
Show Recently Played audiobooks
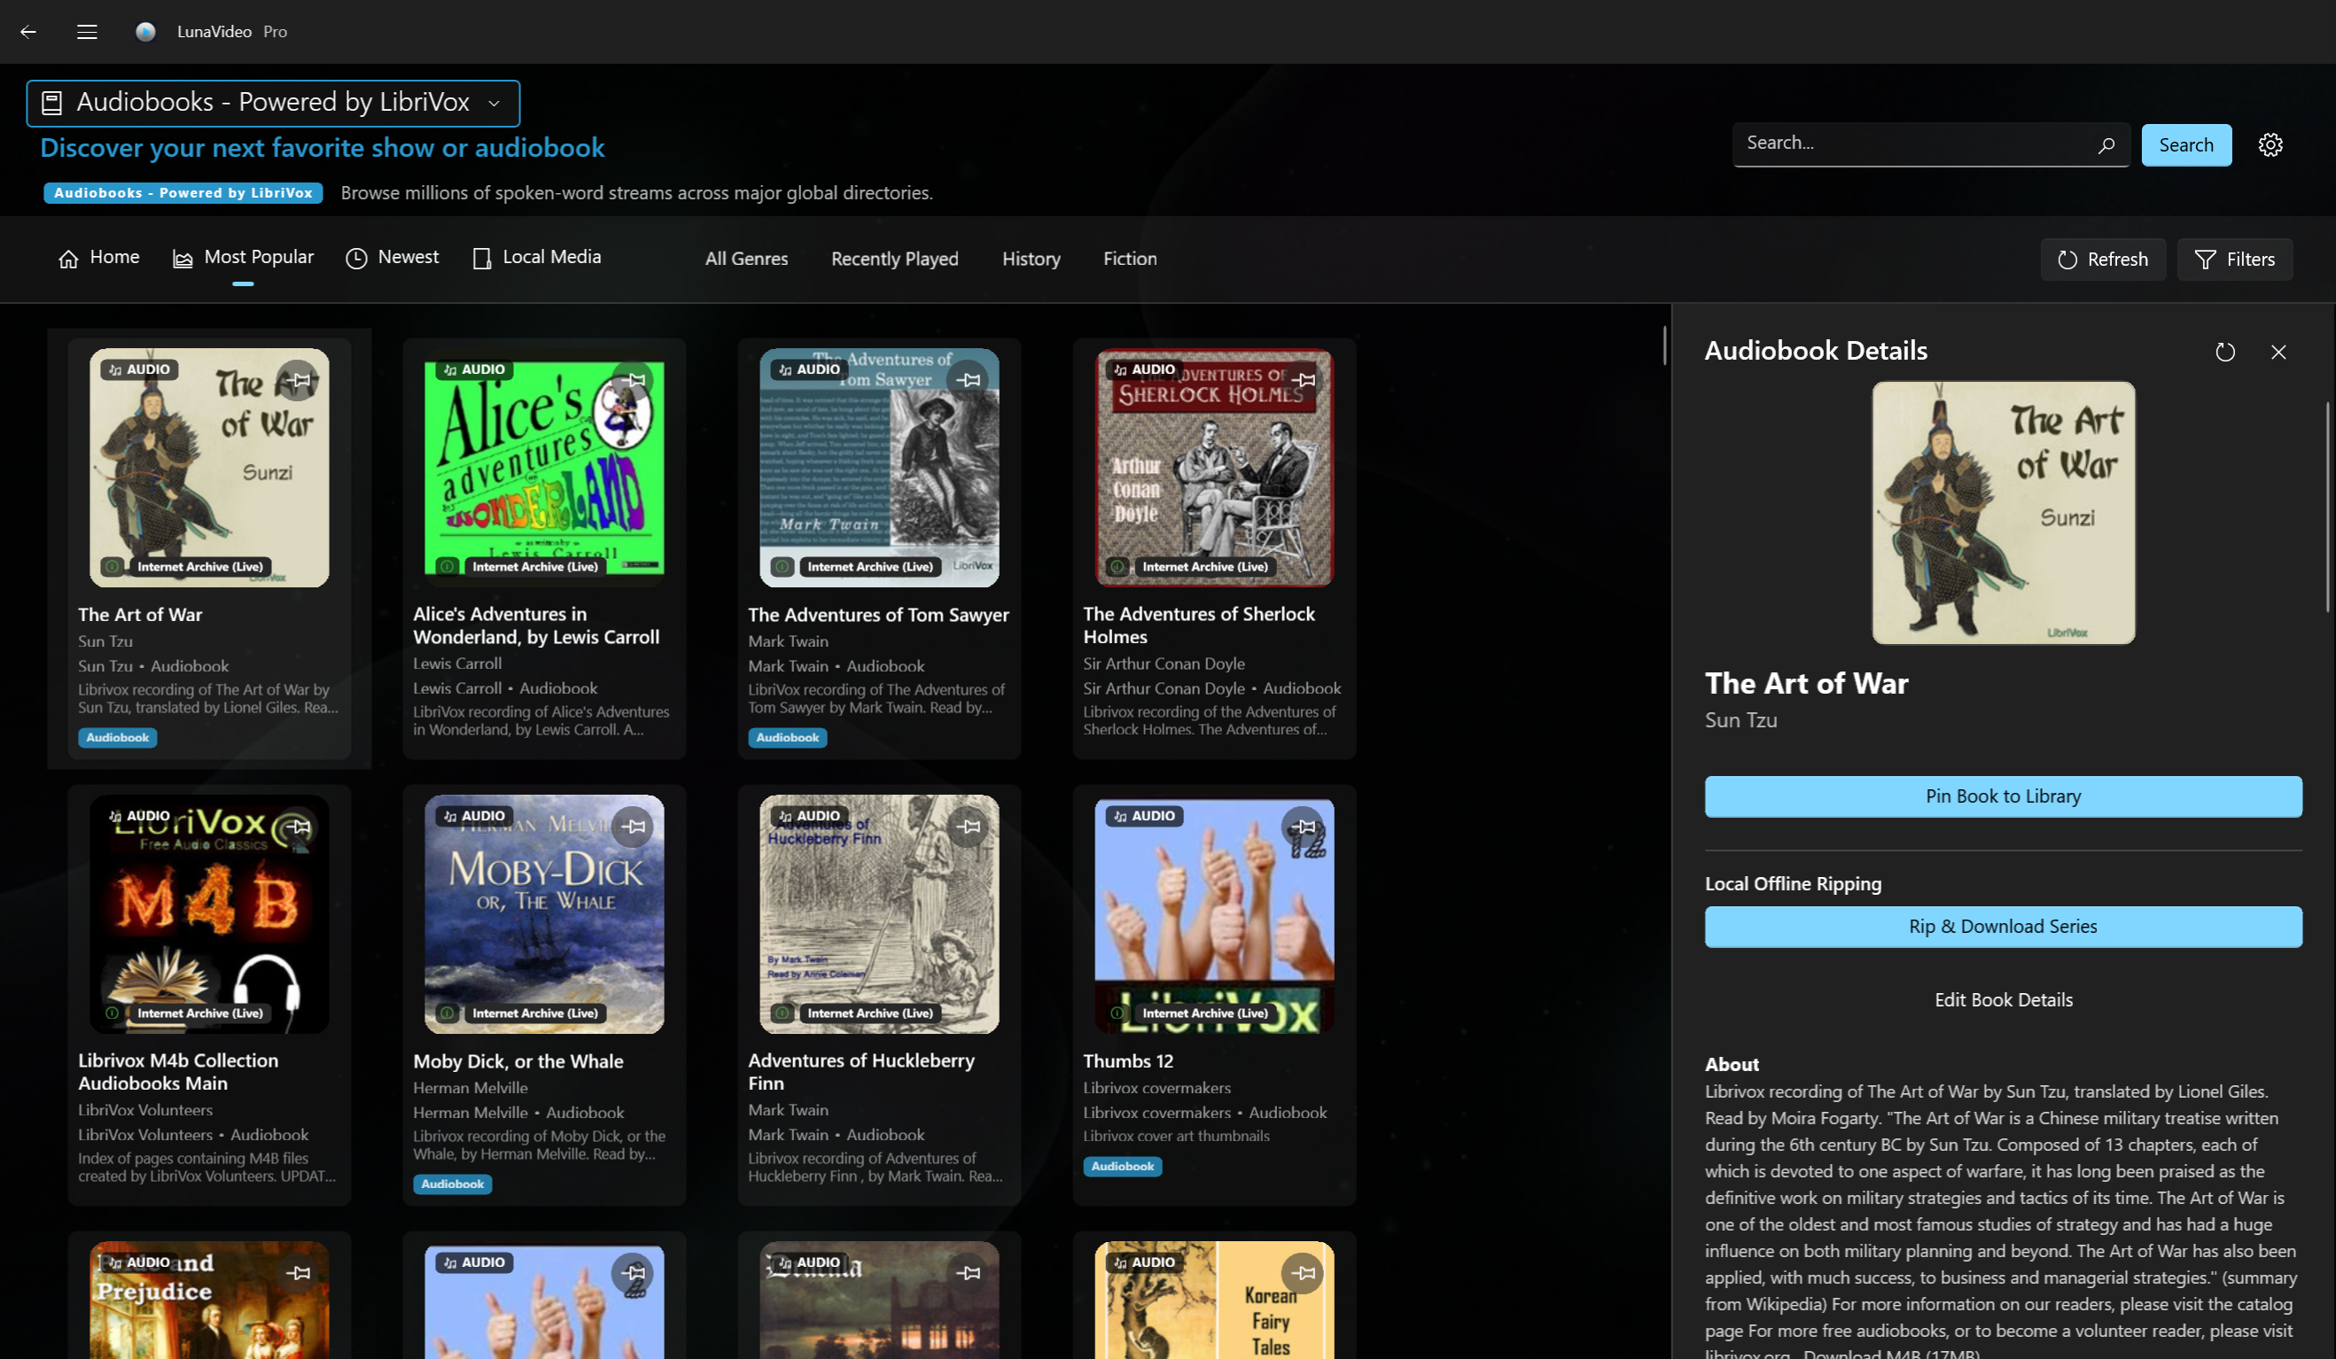pyautogui.click(x=894, y=259)
